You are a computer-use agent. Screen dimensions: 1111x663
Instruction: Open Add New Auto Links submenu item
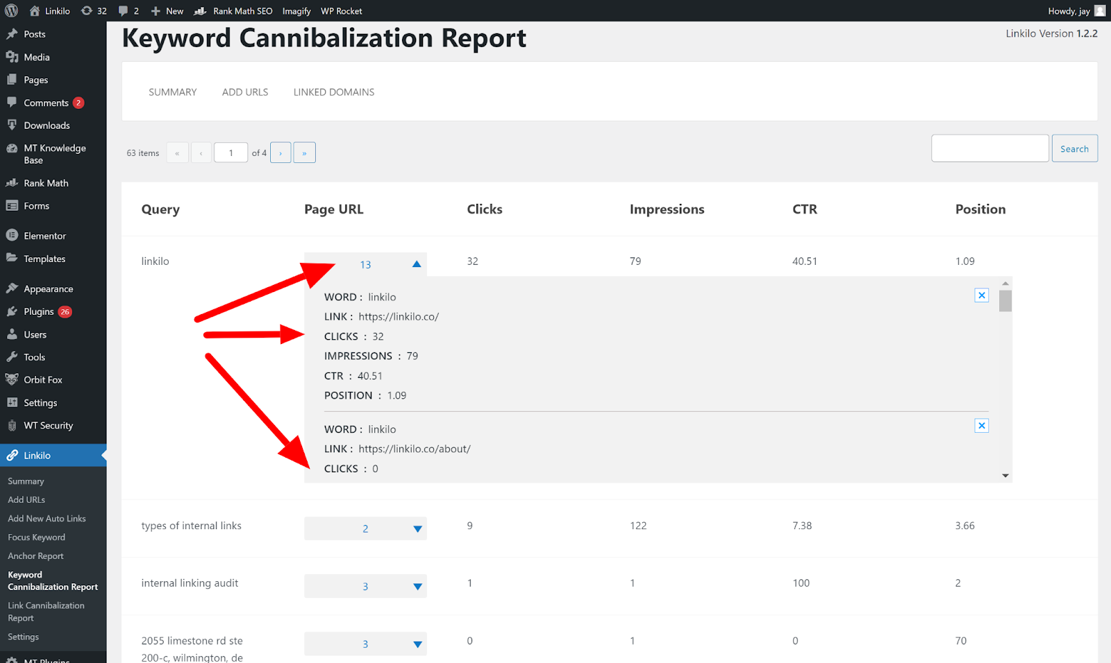click(x=47, y=519)
